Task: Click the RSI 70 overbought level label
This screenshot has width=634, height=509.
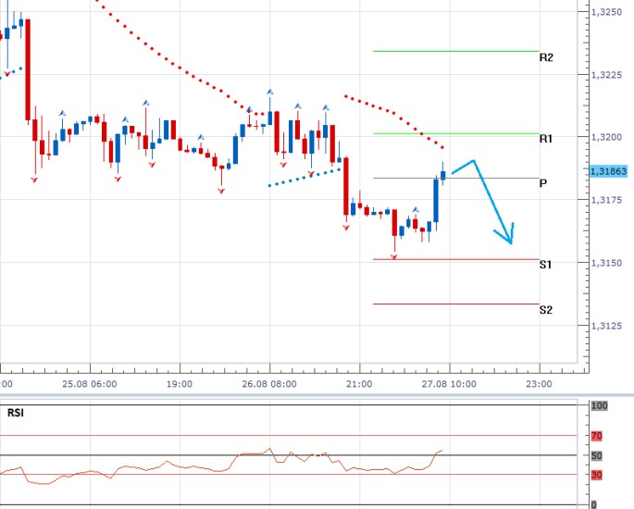Action: tap(596, 436)
